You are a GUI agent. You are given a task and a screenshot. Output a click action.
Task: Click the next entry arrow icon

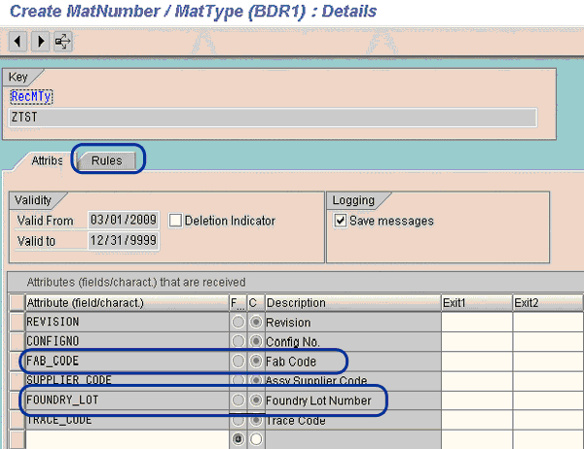[x=40, y=42]
